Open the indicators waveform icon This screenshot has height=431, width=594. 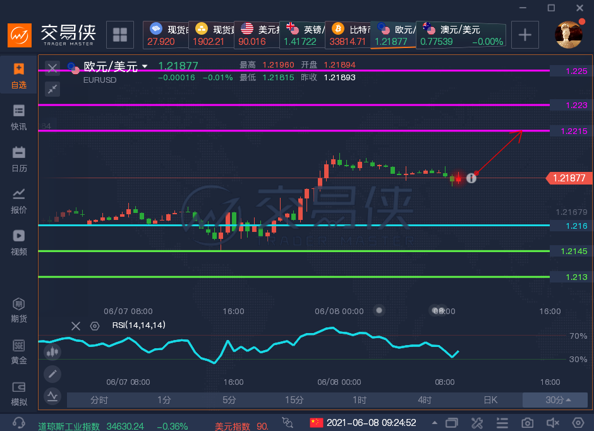52,396
